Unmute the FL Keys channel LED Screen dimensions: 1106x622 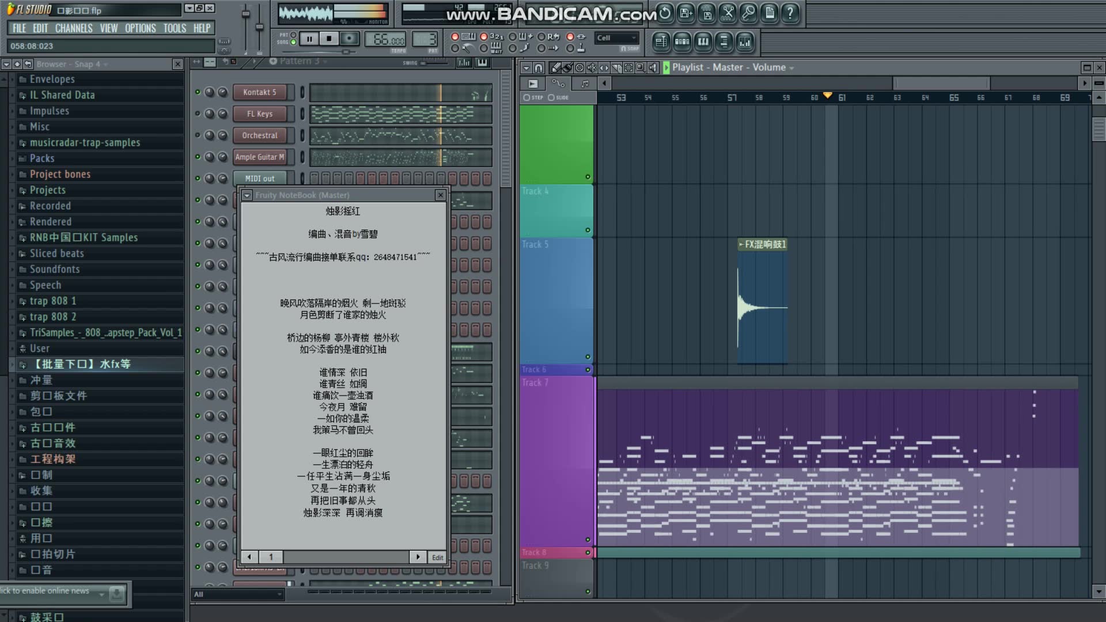198,113
